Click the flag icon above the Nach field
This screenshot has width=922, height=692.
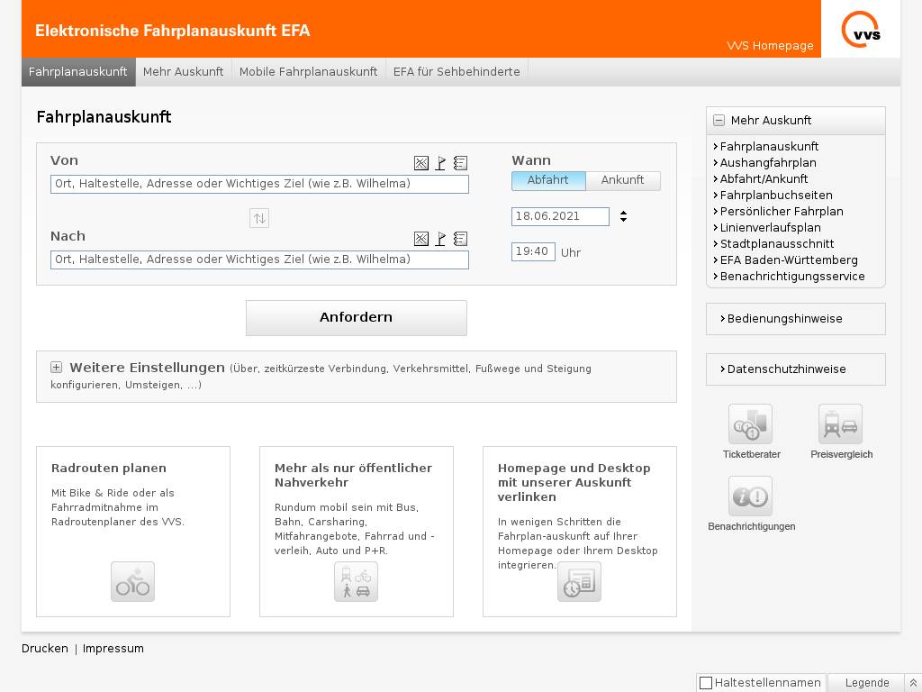pyautogui.click(x=440, y=239)
